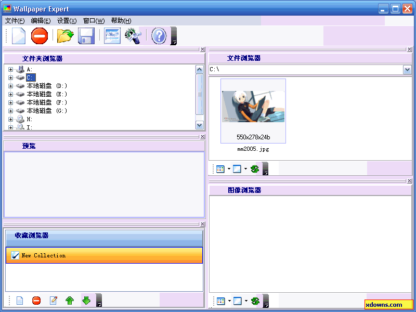Select the New Collection row text

click(x=44, y=255)
